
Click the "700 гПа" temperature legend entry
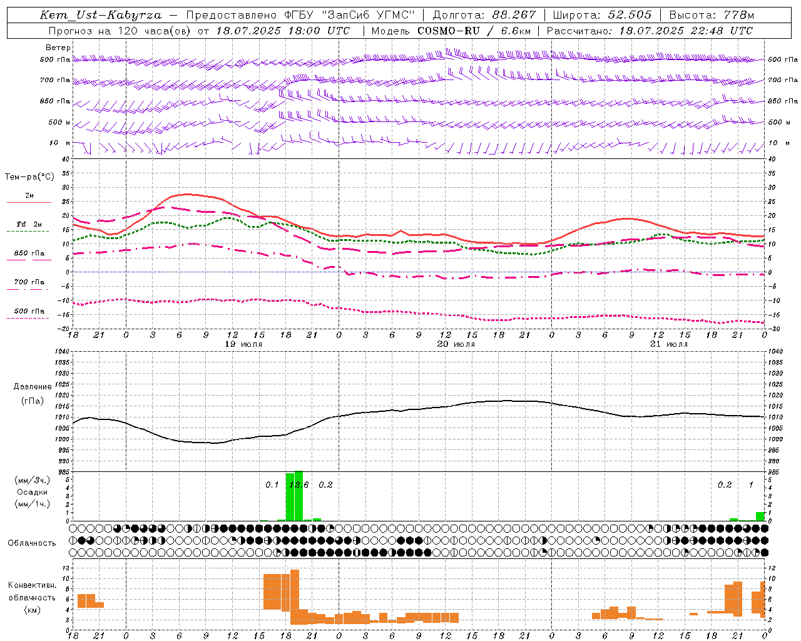(x=29, y=282)
